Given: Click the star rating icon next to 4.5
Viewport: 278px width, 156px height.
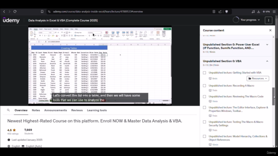Looking at the screenshot, I should (14, 130).
